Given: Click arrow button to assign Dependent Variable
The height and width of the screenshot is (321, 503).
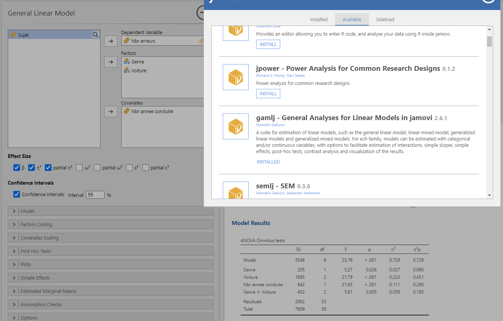Looking at the screenshot, I should click(110, 41).
